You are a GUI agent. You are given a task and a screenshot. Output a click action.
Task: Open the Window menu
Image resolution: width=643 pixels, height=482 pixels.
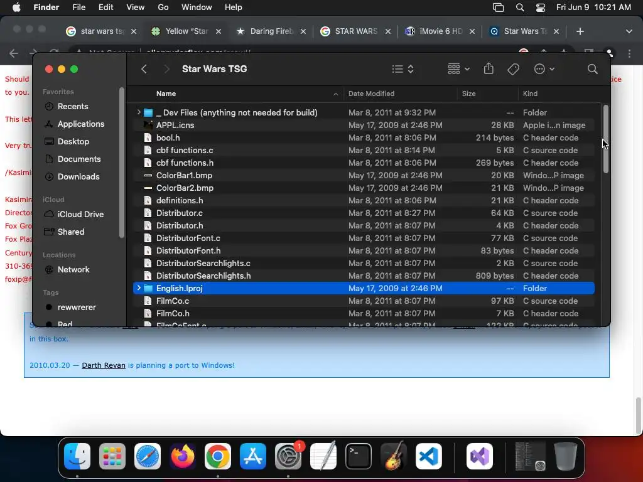[x=197, y=8]
